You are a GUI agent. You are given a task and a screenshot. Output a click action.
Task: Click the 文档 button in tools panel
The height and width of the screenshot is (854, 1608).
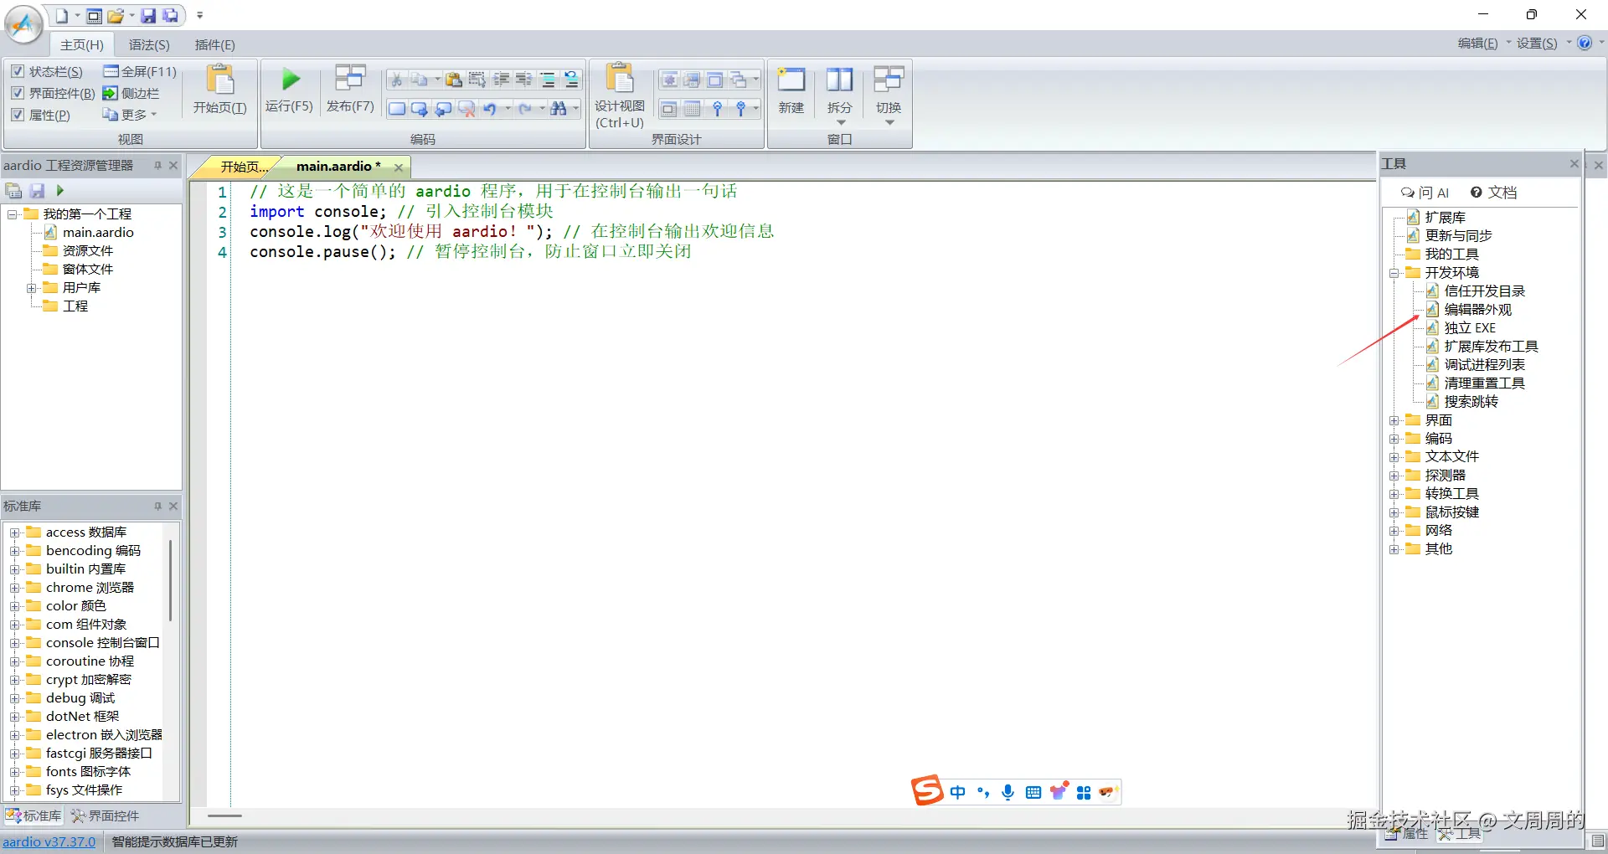coord(1493,193)
